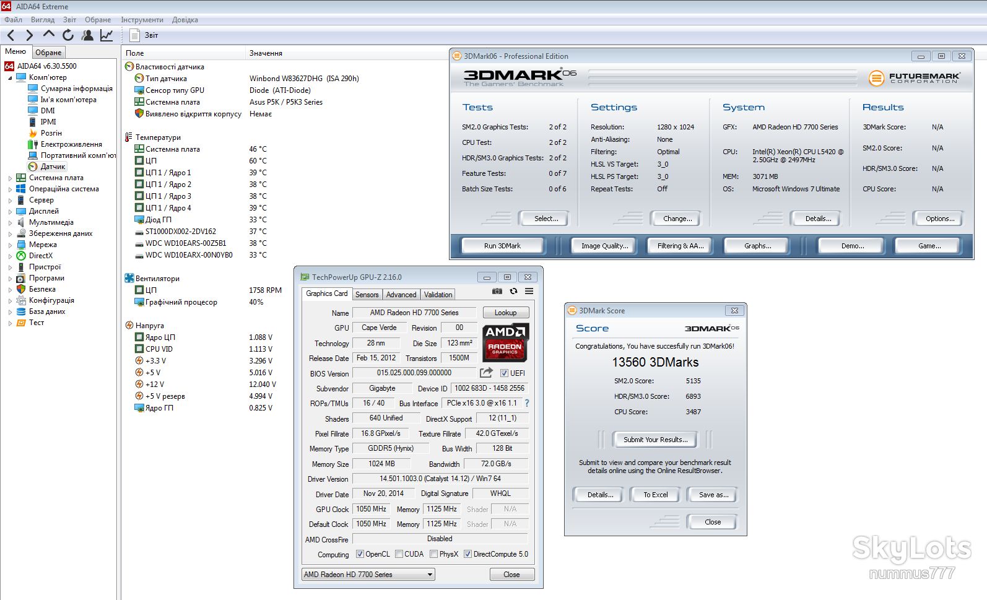Image resolution: width=987 pixels, height=600 pixels.
Task: Open the Інструменти menu
Action: (x=142, y=20)
